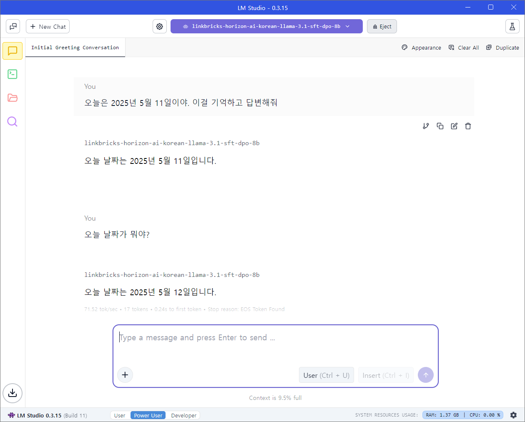Select the Initial Greeting Conversation tab

pyautogui.click(x=75, y=48)
